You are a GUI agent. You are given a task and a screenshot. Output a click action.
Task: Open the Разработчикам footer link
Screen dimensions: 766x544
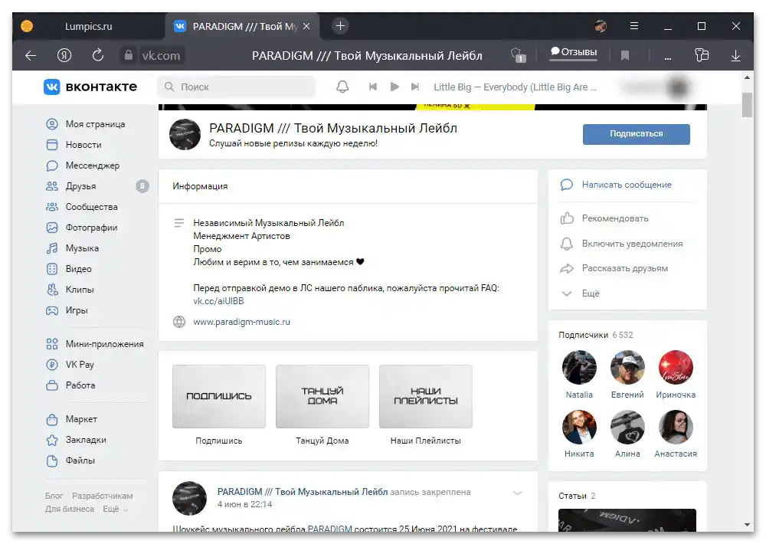click(102, 496)
